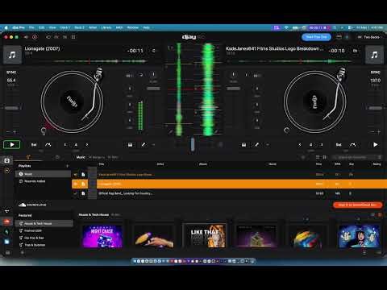The image size is (387, 290).
Task: Set a cue point on deck 2
Action: pyautogui.click(x=339, y=145)
